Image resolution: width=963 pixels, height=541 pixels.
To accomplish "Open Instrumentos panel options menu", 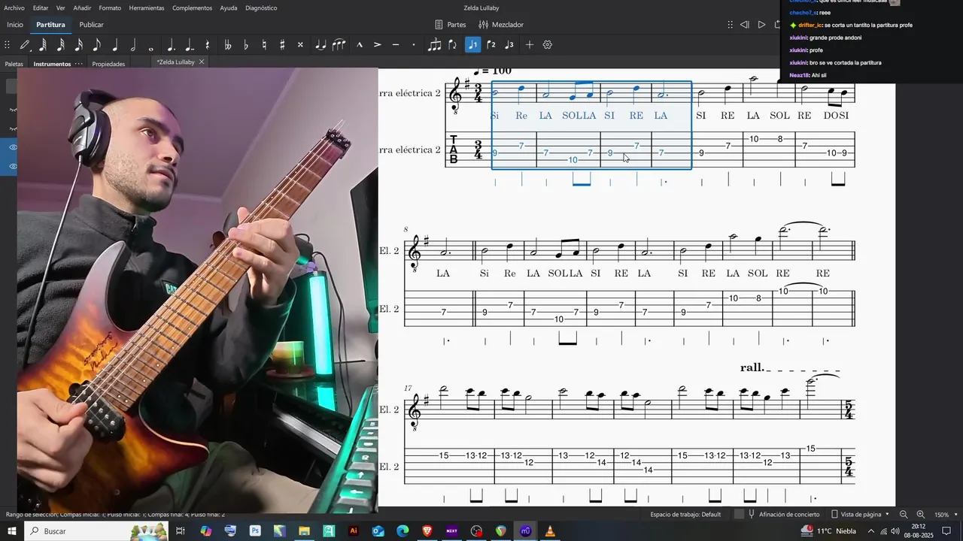I will tap(78, 64).
